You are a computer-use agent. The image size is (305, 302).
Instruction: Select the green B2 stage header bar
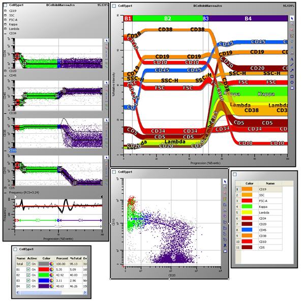click(x=167, y=18)
